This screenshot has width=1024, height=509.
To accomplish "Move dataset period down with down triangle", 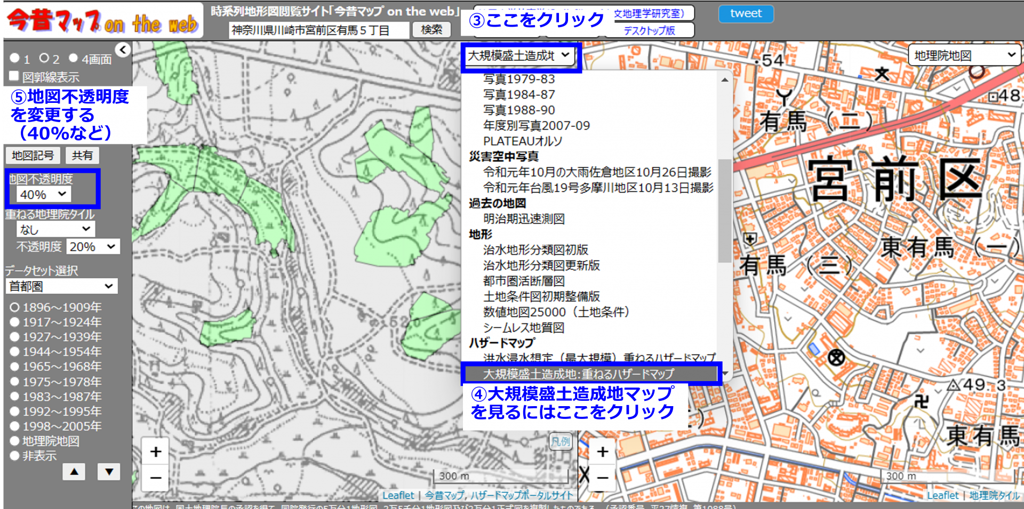I will tap(109, 472).
